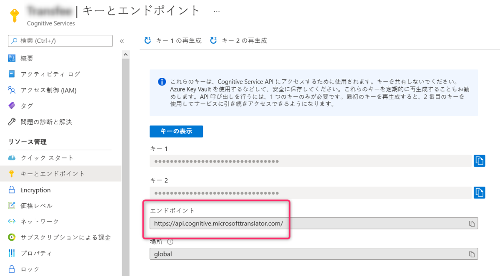Copy the endpoint URL via copy icon
500x276 pixels.
click(472, 224)
